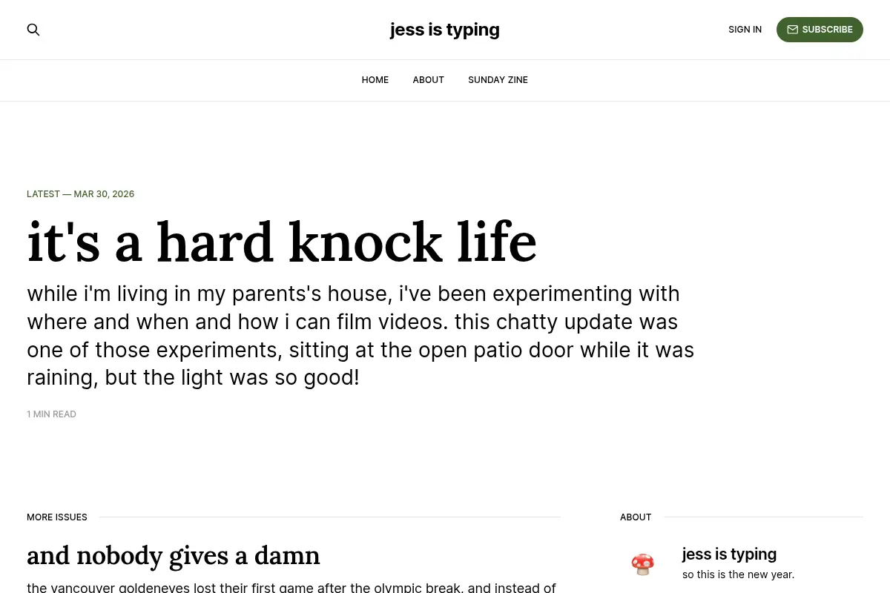Viewport: 890px width, 593px height.
Task: Open the search magnifier icon
Action: 33,30
